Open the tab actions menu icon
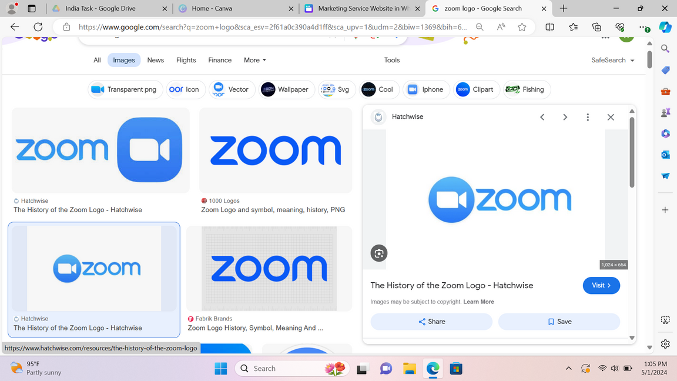 (x=32, y=8)
